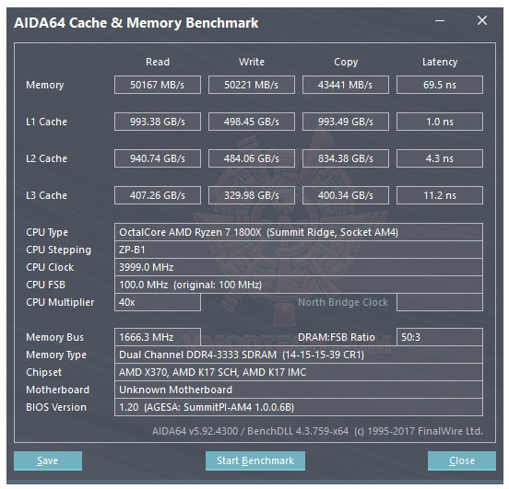509x489 pixels.
Task: Click L2 Cache Write 484.06 GB/s
Action: (x=252, y=158)
